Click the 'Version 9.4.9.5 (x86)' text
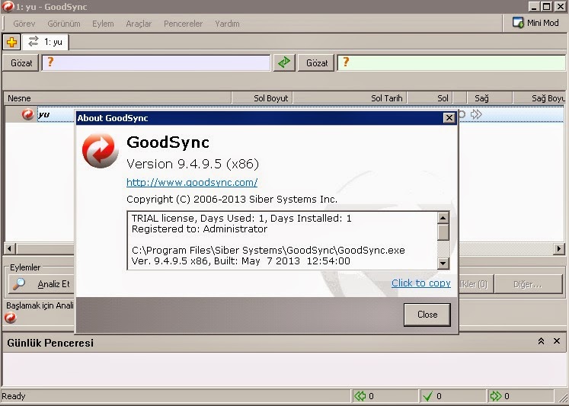The width and height of the screenshot is (569, 406). (x=192, y=164)
